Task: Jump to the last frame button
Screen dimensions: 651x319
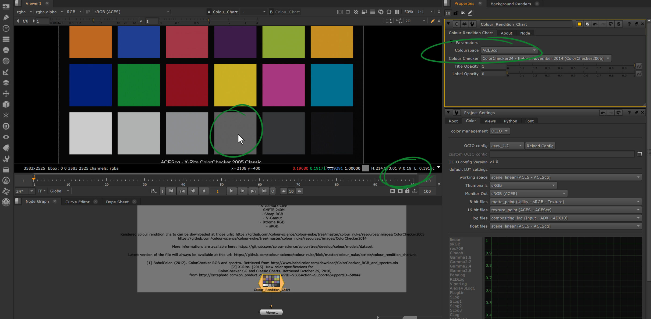Action: click(264, 191)
